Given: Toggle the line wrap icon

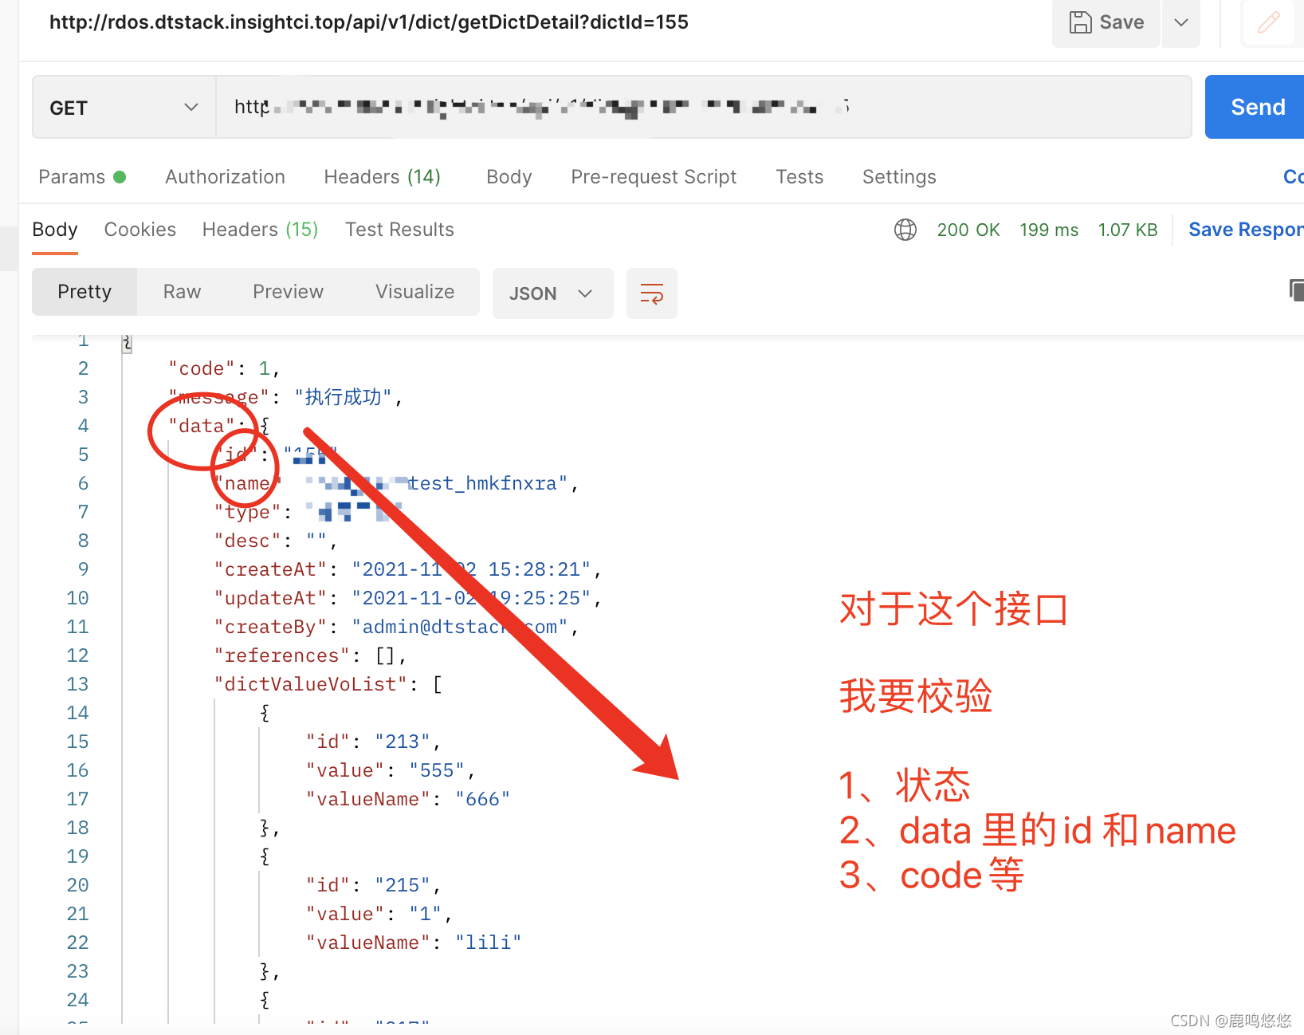Looking at the screenshot, I should (x=652, y=293).
